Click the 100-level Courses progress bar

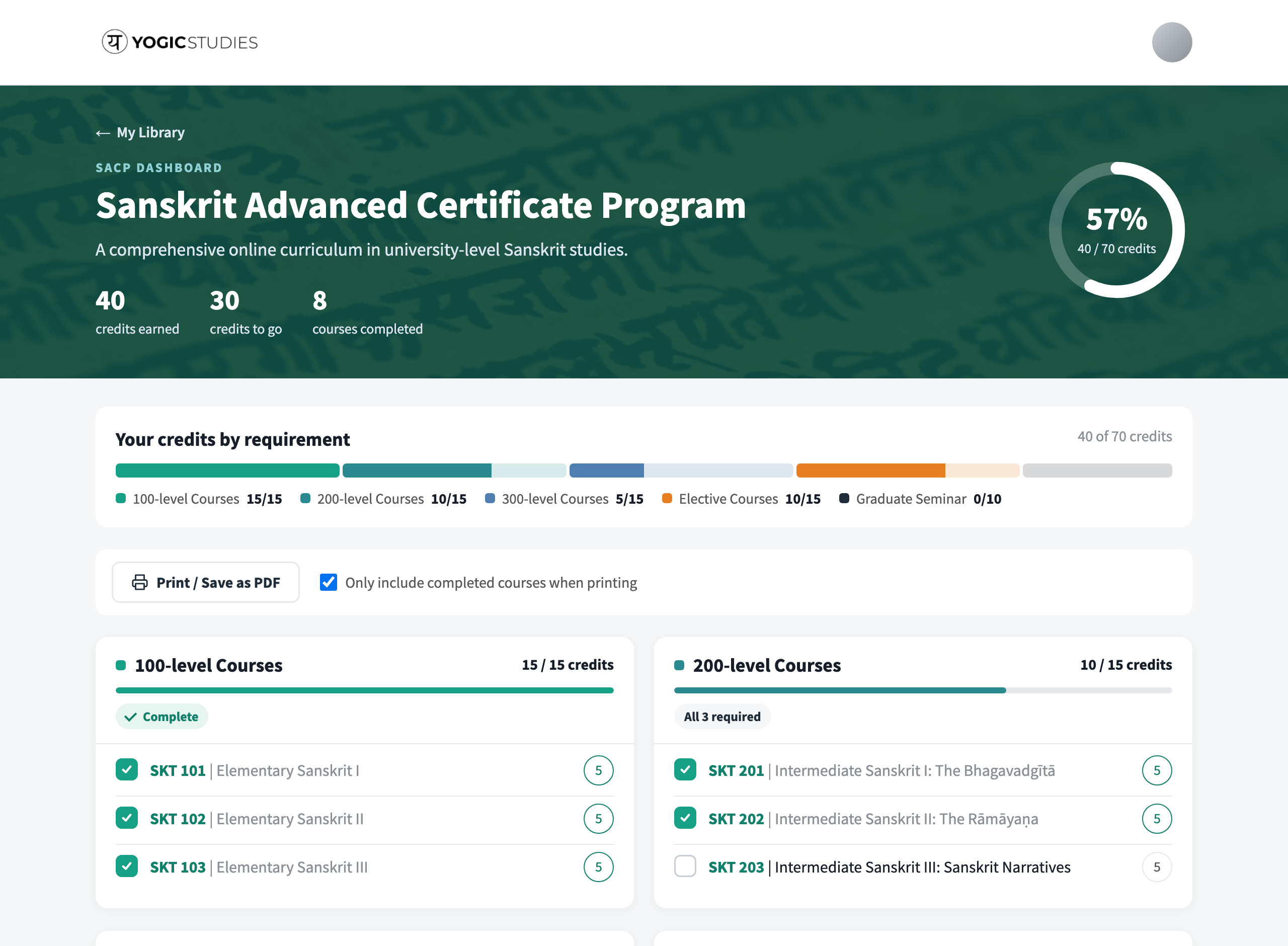(365, 690)
